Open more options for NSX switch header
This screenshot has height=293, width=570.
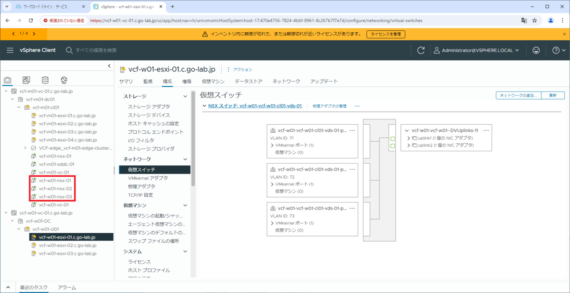[357, 106]
